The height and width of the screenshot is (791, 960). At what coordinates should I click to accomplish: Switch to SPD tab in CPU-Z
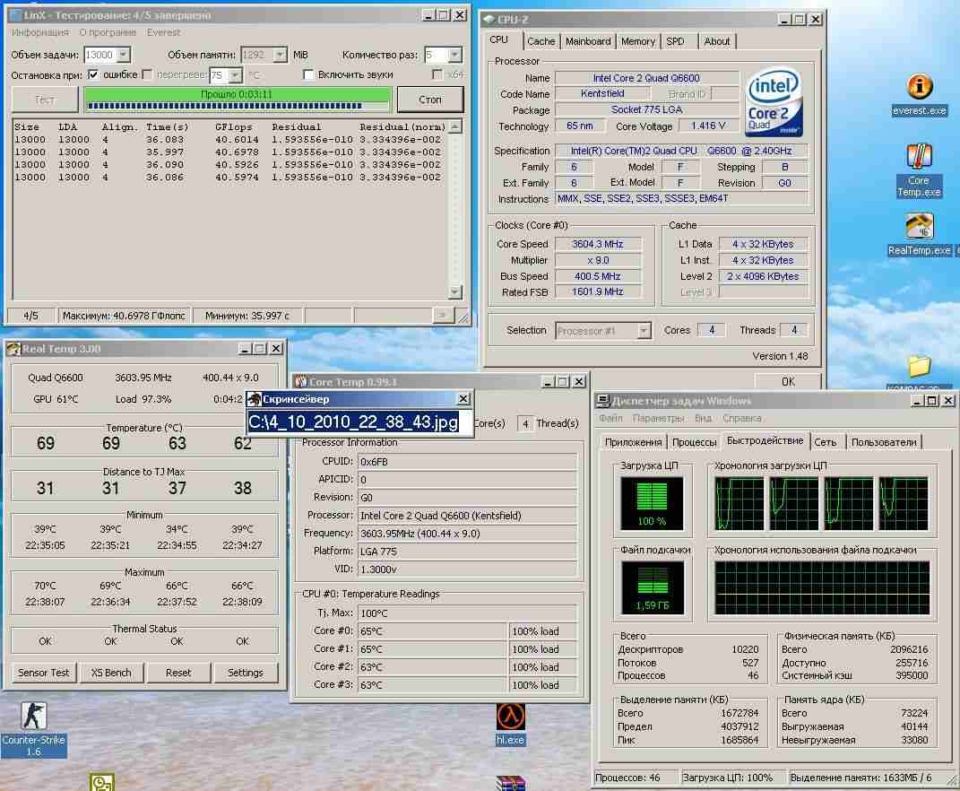[x=675, y=41]
